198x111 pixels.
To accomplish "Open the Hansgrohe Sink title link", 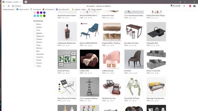I will coord(152,43).
